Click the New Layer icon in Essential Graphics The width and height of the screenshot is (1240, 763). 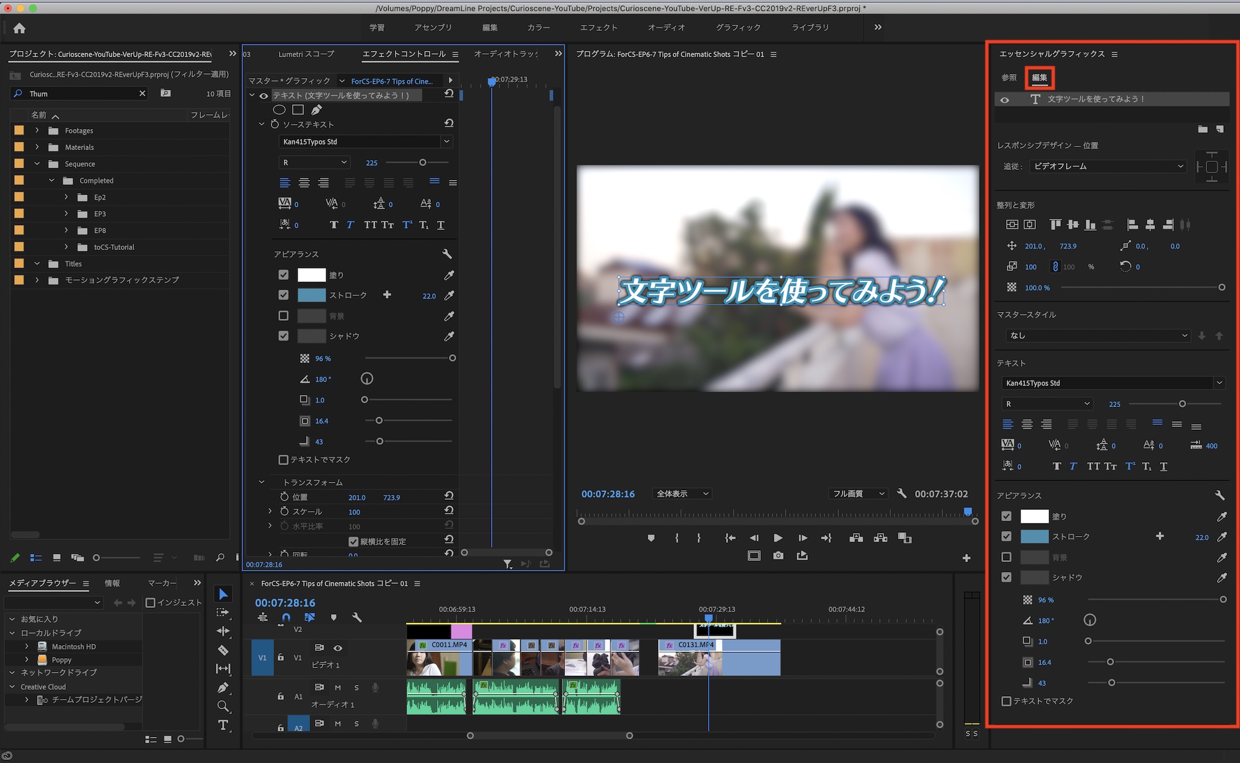point(1220,129)
